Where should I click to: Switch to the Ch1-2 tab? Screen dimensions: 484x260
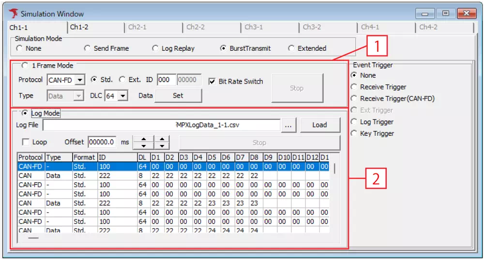(79, 27)
